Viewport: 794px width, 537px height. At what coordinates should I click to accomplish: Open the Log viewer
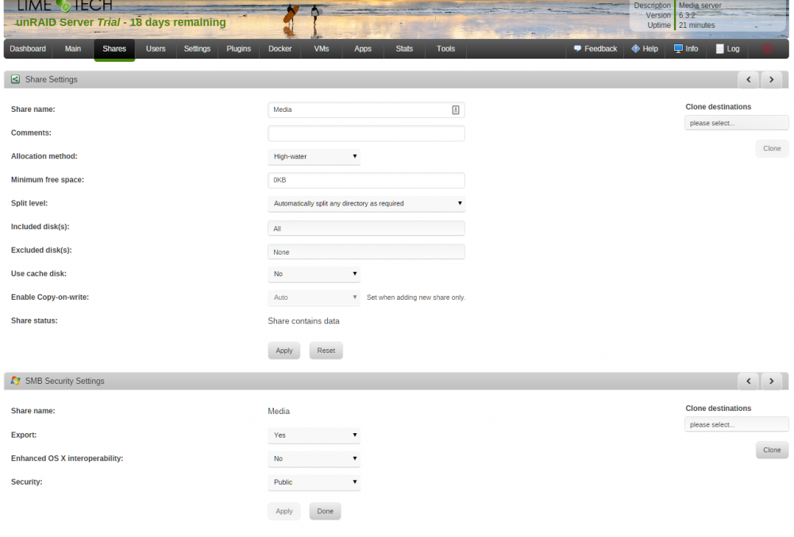point(727,49)
